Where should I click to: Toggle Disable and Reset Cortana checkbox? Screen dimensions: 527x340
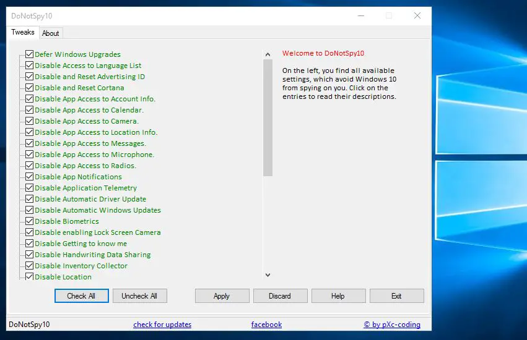click(29, 87)
